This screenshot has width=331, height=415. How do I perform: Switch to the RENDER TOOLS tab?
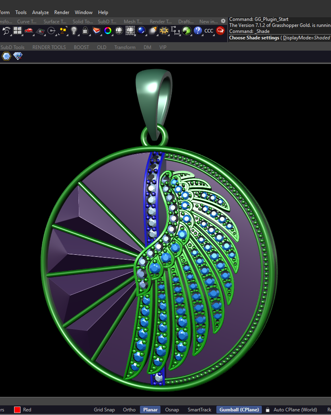coord(49,47)
